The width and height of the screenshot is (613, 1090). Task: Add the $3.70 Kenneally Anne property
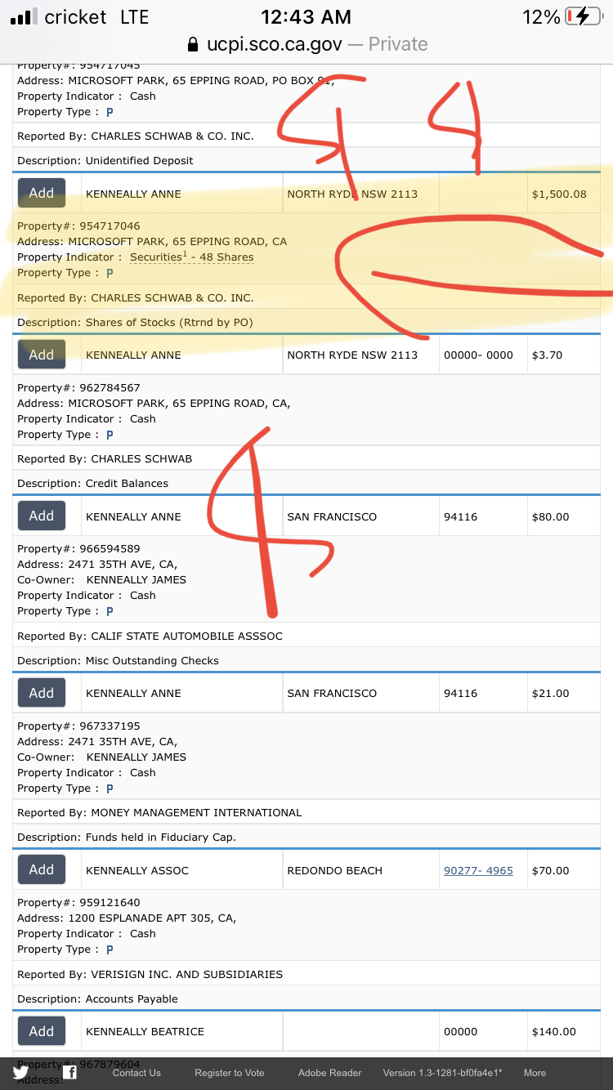[42, 355]
